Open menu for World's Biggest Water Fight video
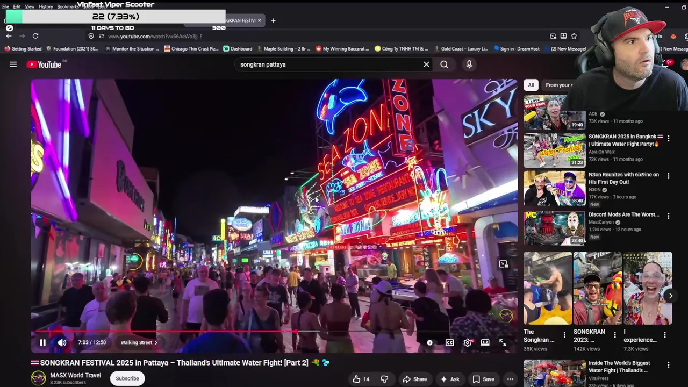This screenshot has width=688, height=387. (668, 365)
